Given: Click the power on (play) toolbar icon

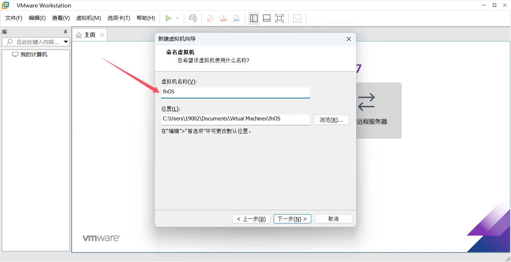Looking at the screenshot, I should [x=169, y=18].
